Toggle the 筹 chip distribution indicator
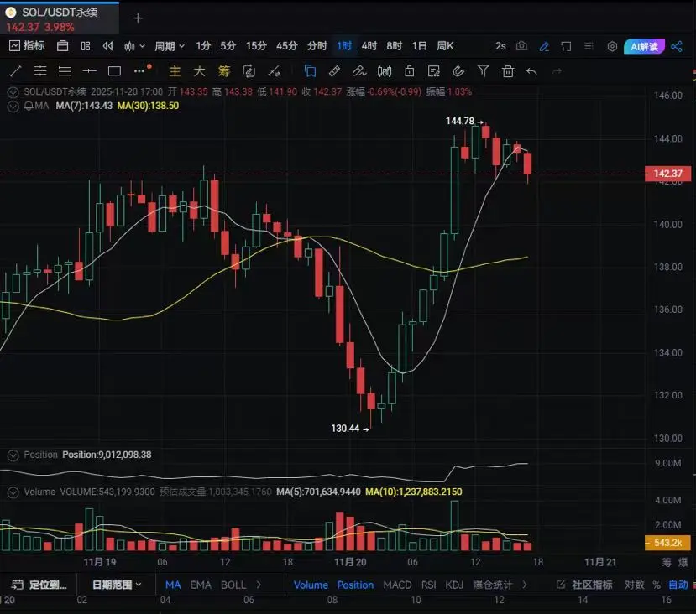Screen dimensions: 696x614 224,71
